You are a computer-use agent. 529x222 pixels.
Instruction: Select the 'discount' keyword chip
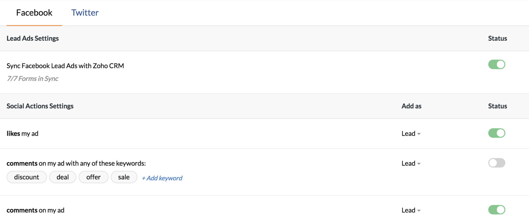point(26,177)
